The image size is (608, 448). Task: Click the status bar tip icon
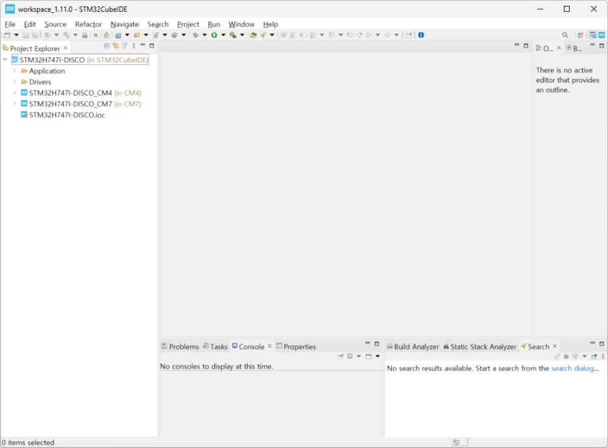tap(457, 441)
